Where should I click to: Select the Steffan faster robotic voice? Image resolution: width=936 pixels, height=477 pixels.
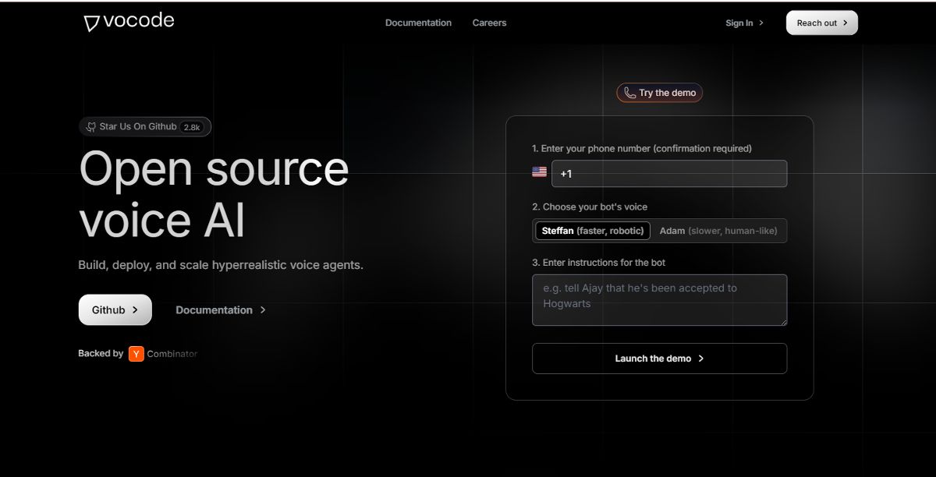(592, 230)
